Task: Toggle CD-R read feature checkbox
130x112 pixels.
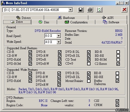Action: (30, 52)
